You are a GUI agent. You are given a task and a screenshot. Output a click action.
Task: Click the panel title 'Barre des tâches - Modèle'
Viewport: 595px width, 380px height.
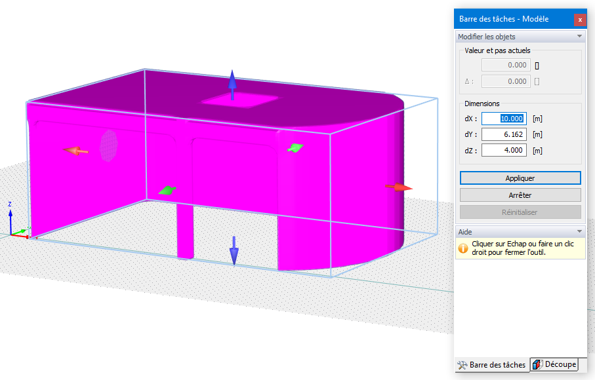504,19
